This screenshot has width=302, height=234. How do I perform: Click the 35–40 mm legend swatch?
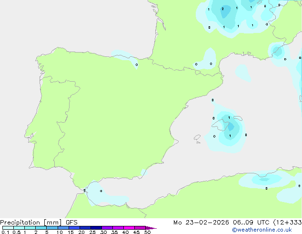pos(118,228)
